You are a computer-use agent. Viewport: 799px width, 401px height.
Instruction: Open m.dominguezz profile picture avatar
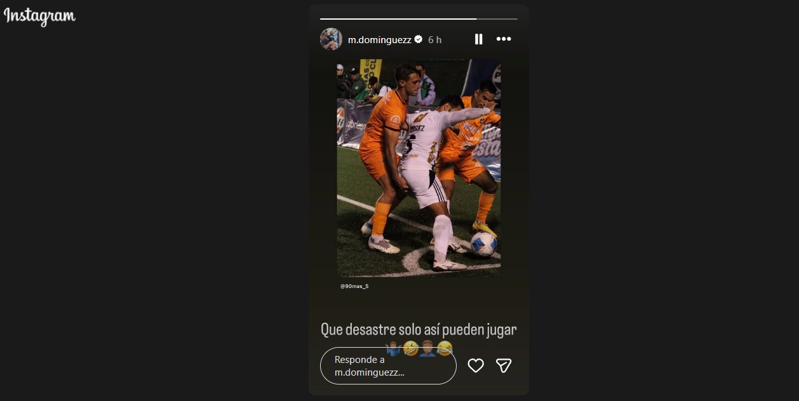(331, 39)
